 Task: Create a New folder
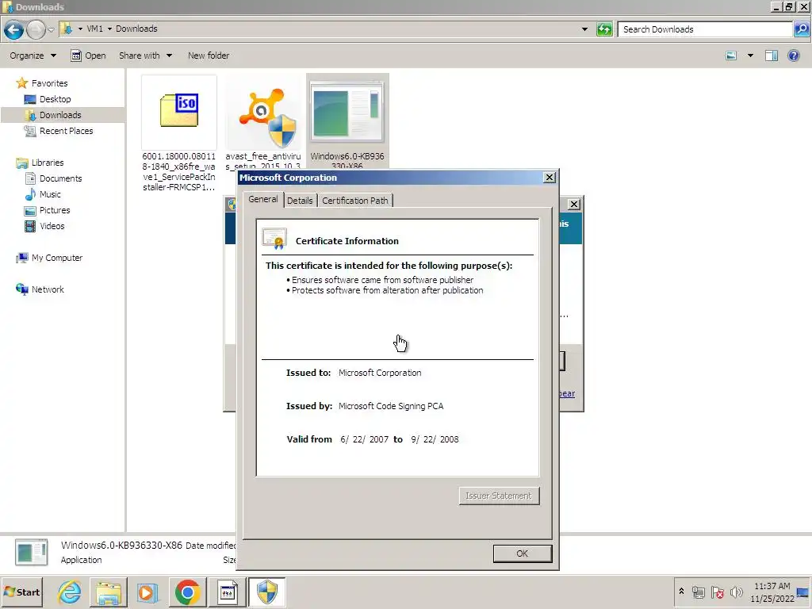[x=209, y=56]
